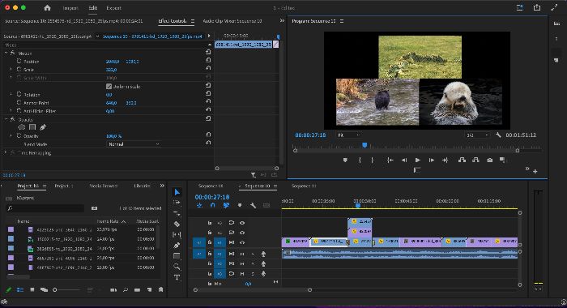
Task: Open Quick Export share icon
Action: [x=537, y=7]
